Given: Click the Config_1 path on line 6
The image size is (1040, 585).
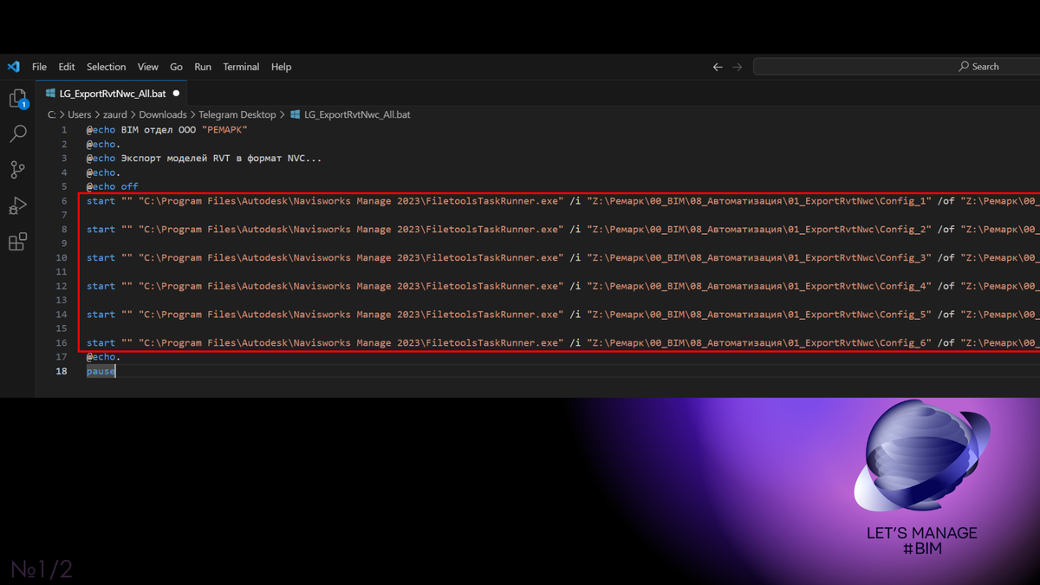Looking at the screenshot, I should tap(759, 201).
